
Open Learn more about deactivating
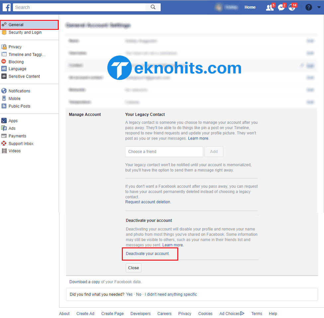(173, 245)
